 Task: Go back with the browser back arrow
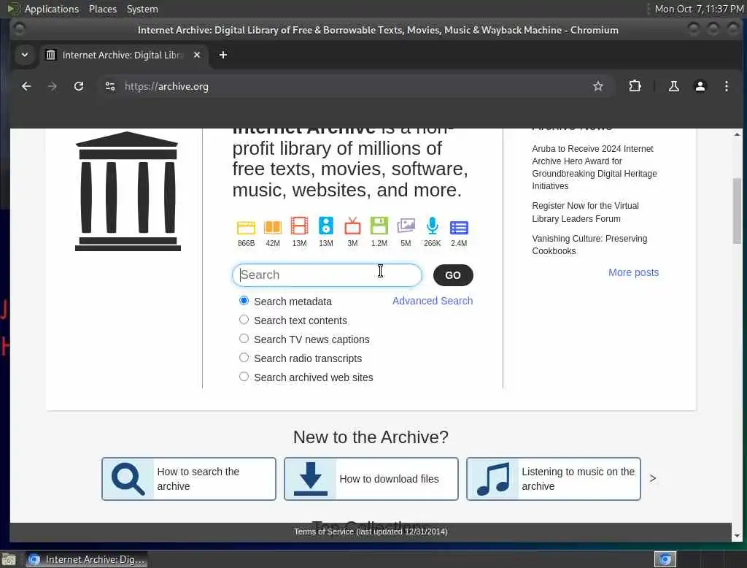pyautogui.click(x=26, y=86)
